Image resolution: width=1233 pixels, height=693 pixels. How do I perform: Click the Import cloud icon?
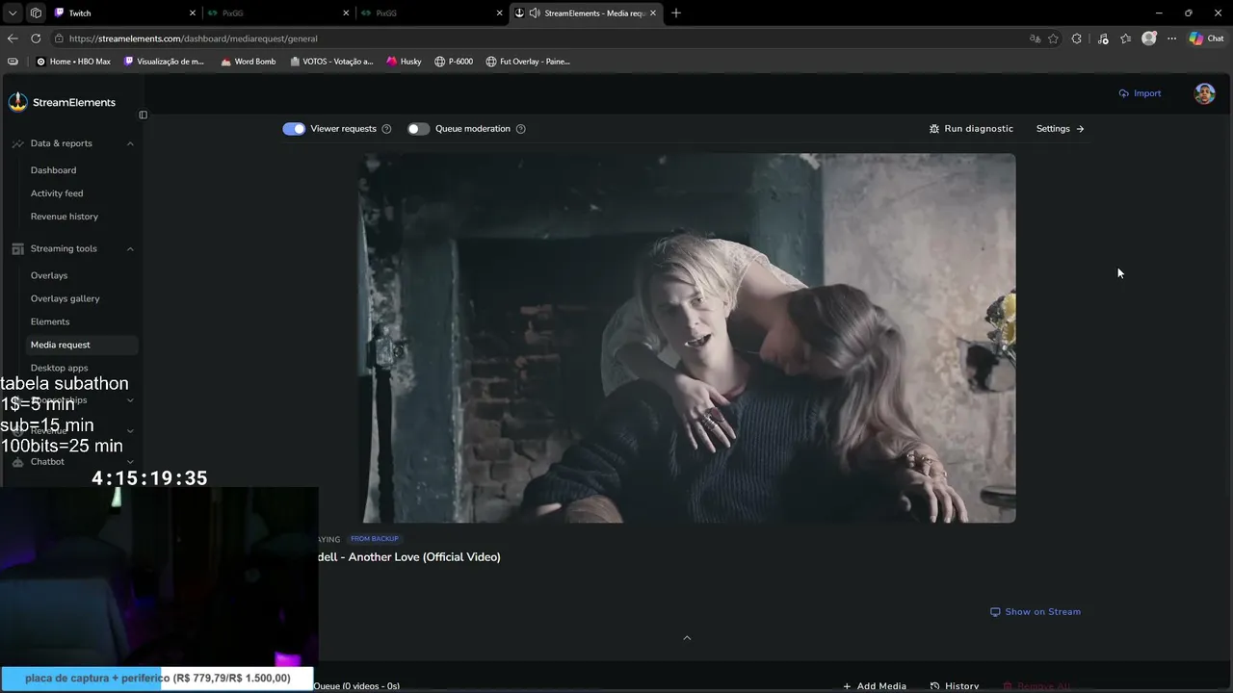click(x=1123, y=93)
